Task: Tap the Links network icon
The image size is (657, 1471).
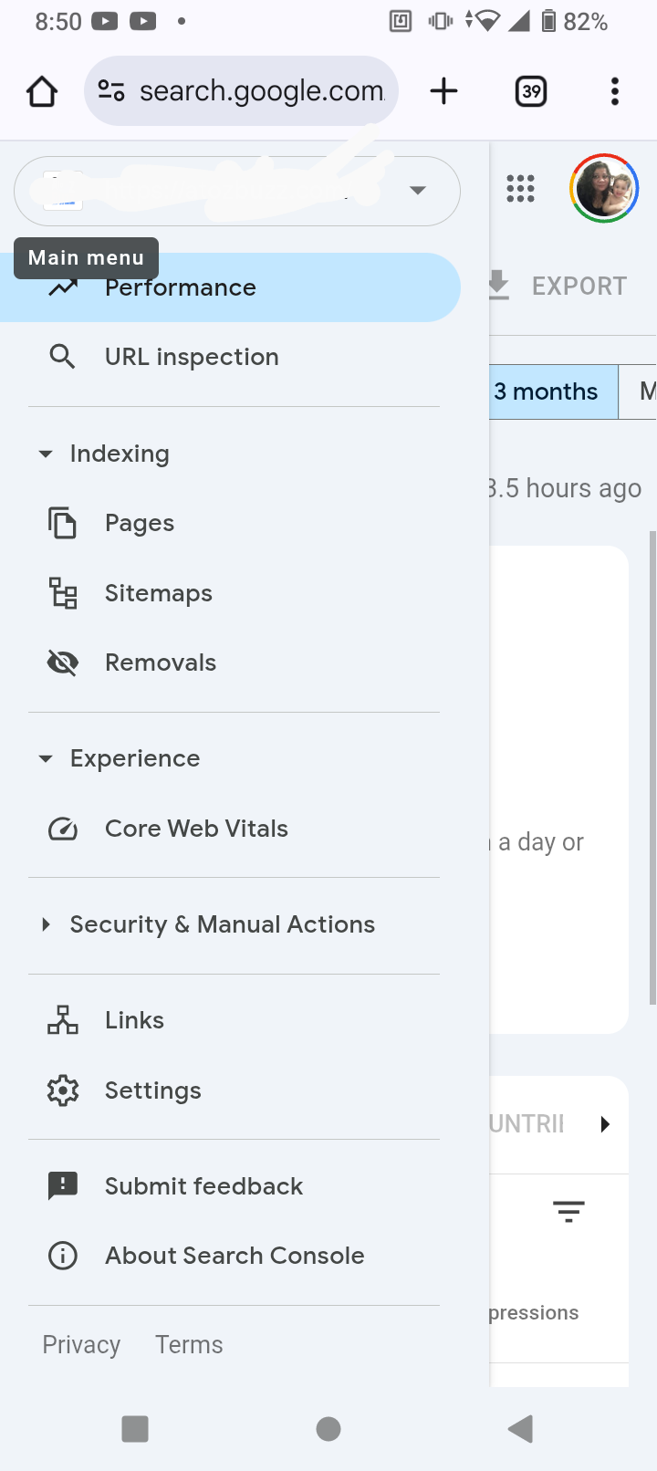Action: click(x=62, y=1020)
